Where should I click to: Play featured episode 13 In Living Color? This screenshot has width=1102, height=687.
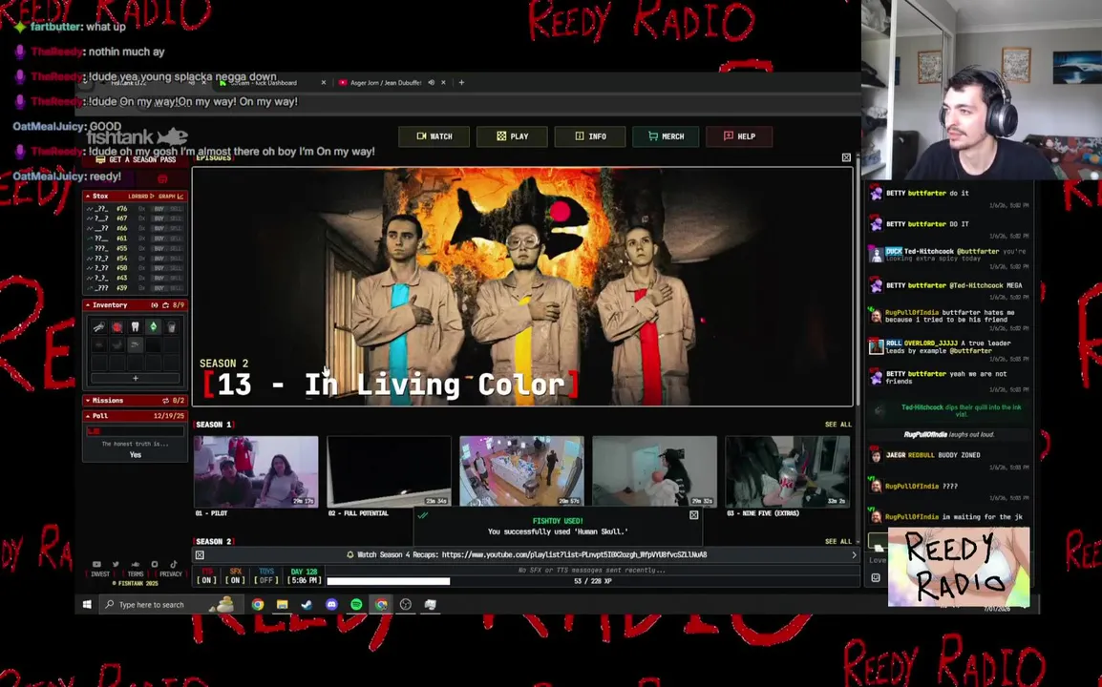pos(522,286)
